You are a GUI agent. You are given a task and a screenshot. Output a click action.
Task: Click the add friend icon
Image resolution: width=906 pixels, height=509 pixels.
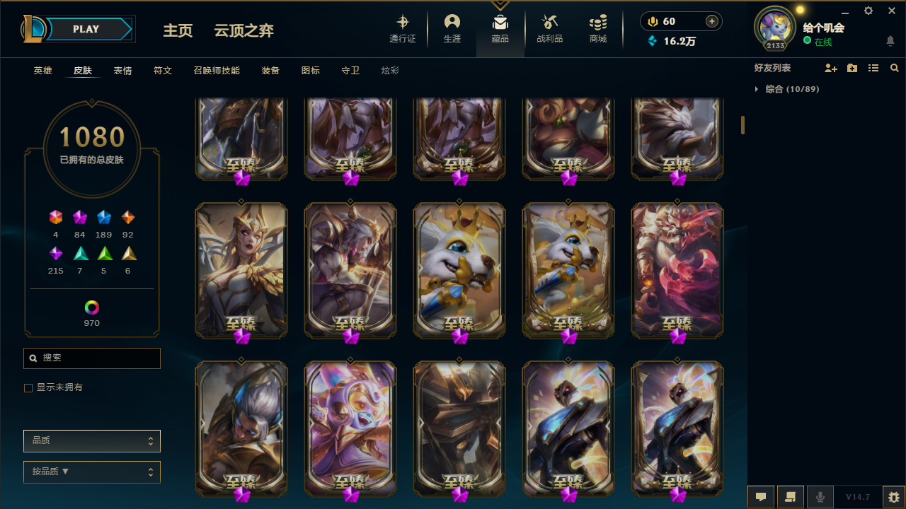(831, 68)
